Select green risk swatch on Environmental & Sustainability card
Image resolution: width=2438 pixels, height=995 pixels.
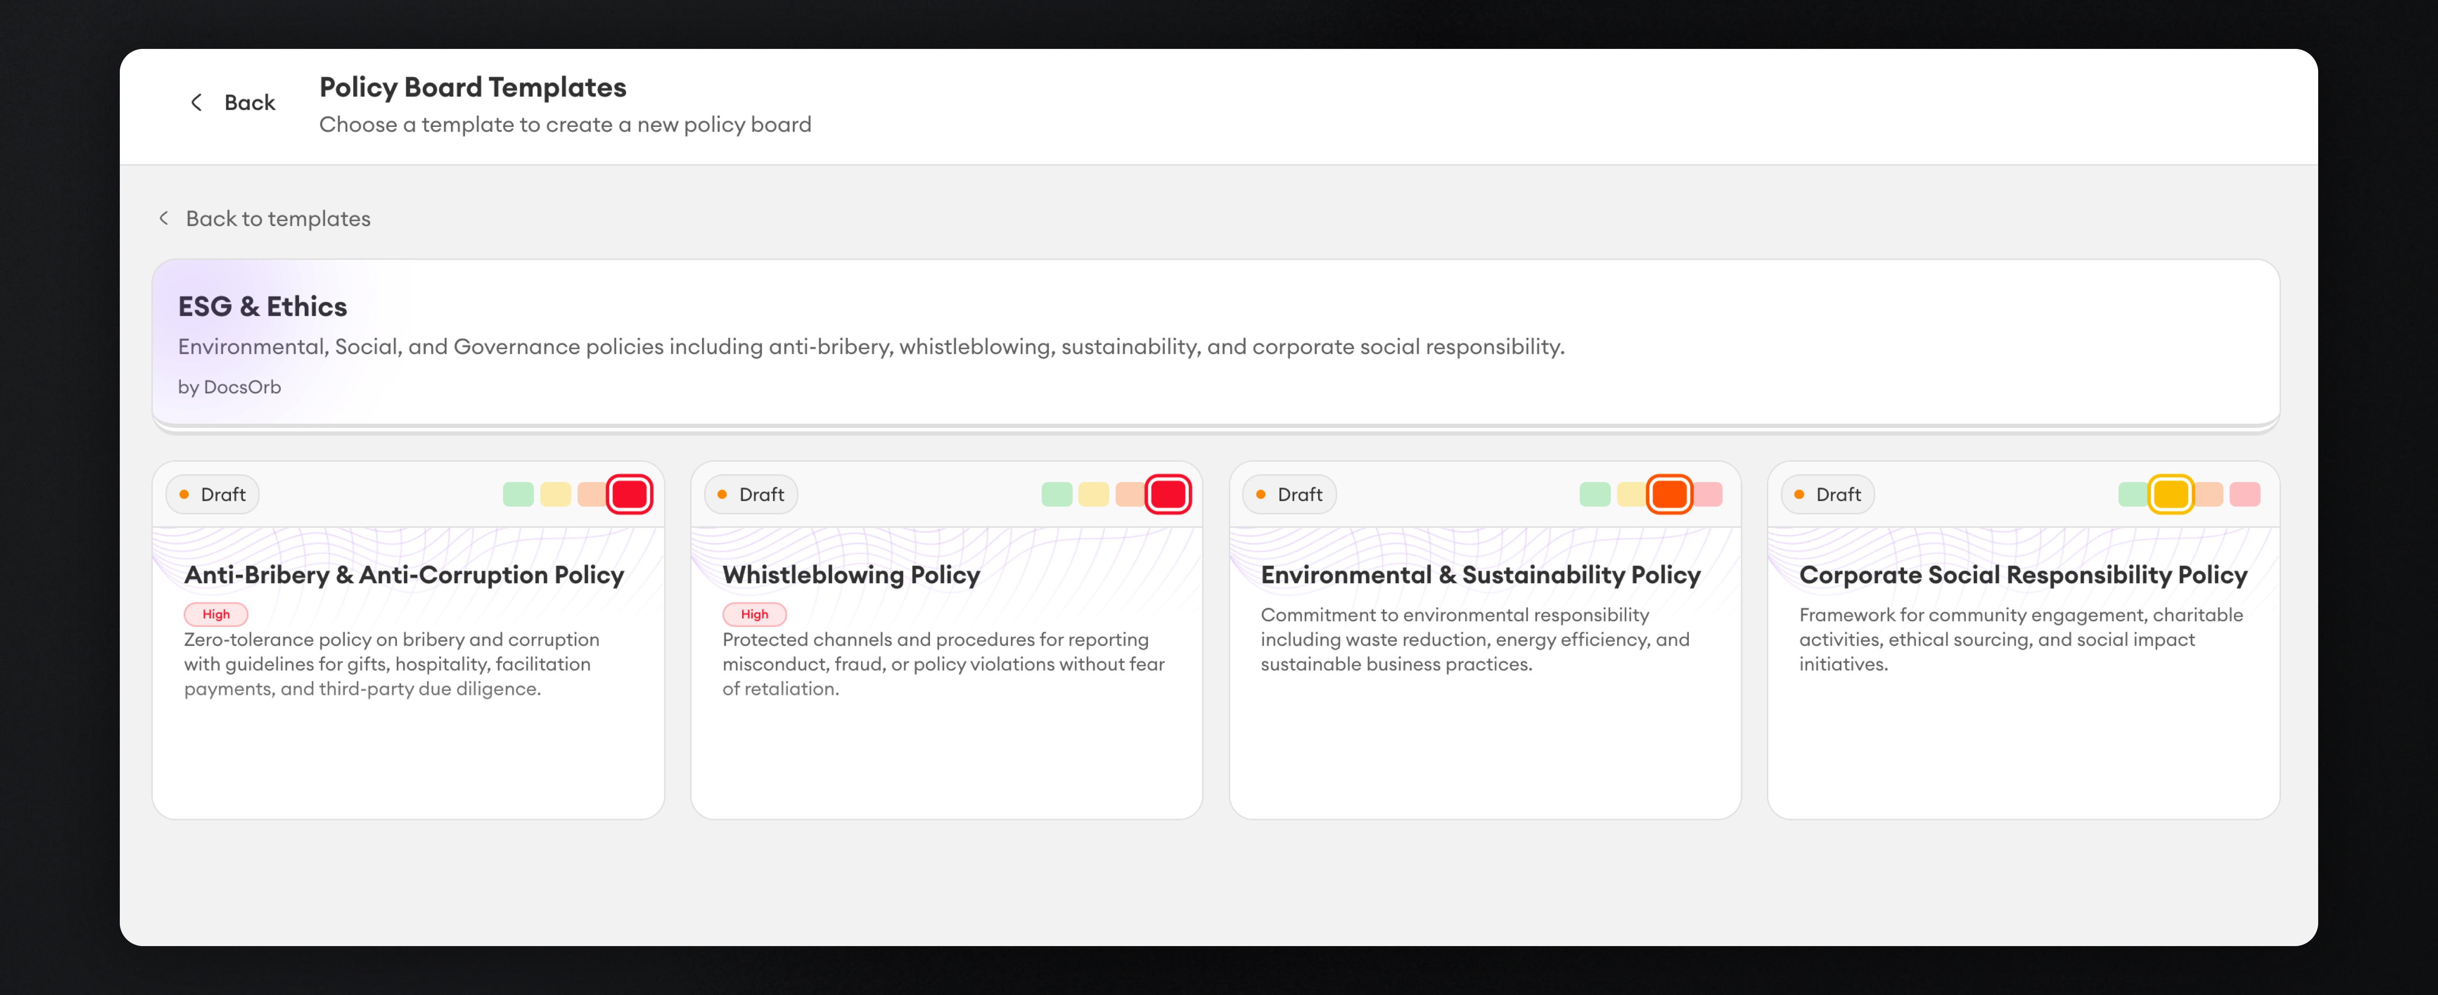[x=1595, y=494]
